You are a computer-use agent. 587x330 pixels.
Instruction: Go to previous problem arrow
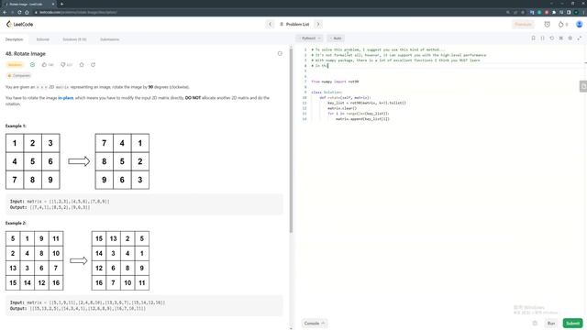(x=270, y=25)
